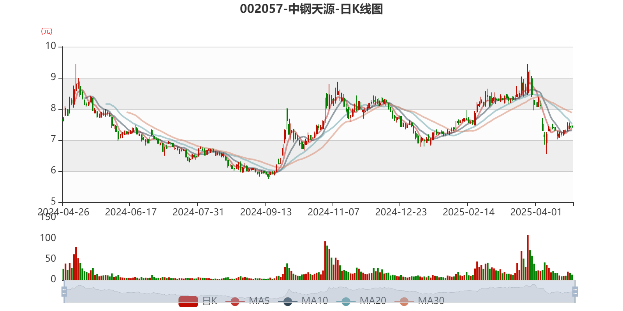Click the right data zoom slider handle
Image resolution: width=623 pixels, height=311 pixels.
(575, 292)
